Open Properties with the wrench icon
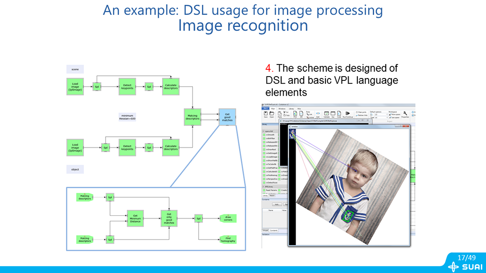This screenshot has height=273, width=486. tap(405, 114)
